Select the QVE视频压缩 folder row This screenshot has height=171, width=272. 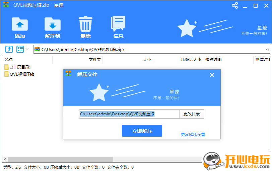(x=19, y=74)
